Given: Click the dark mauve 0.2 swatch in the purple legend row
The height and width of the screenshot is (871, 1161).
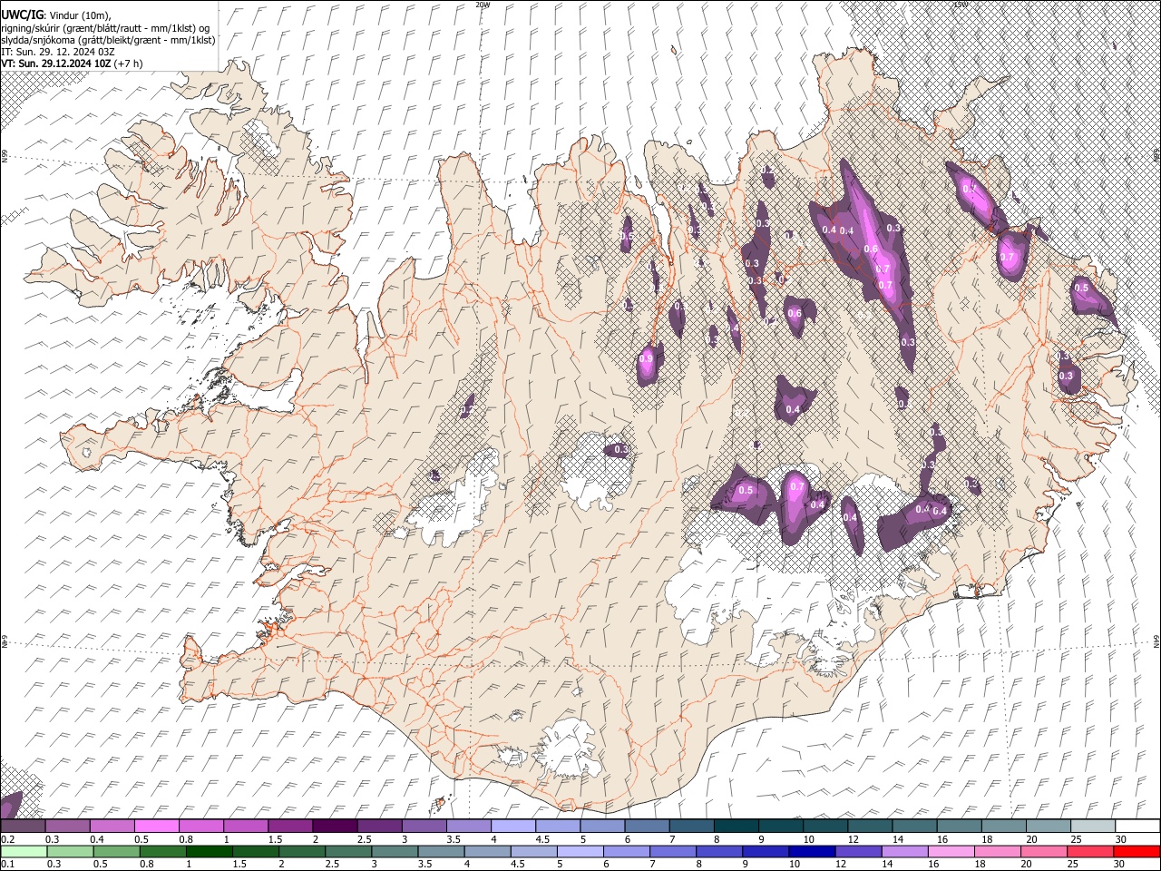Looking at the screenshot, I should tap(23, 827).
